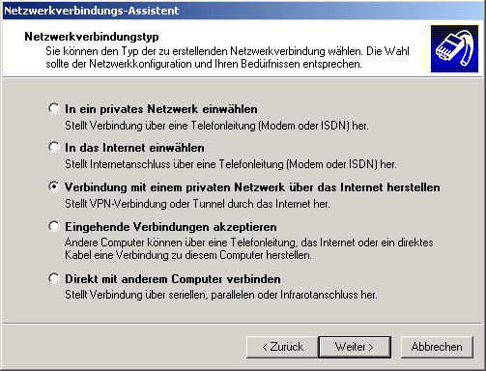
Task: Select the VPN private network radio button
Action: (54, 186)
